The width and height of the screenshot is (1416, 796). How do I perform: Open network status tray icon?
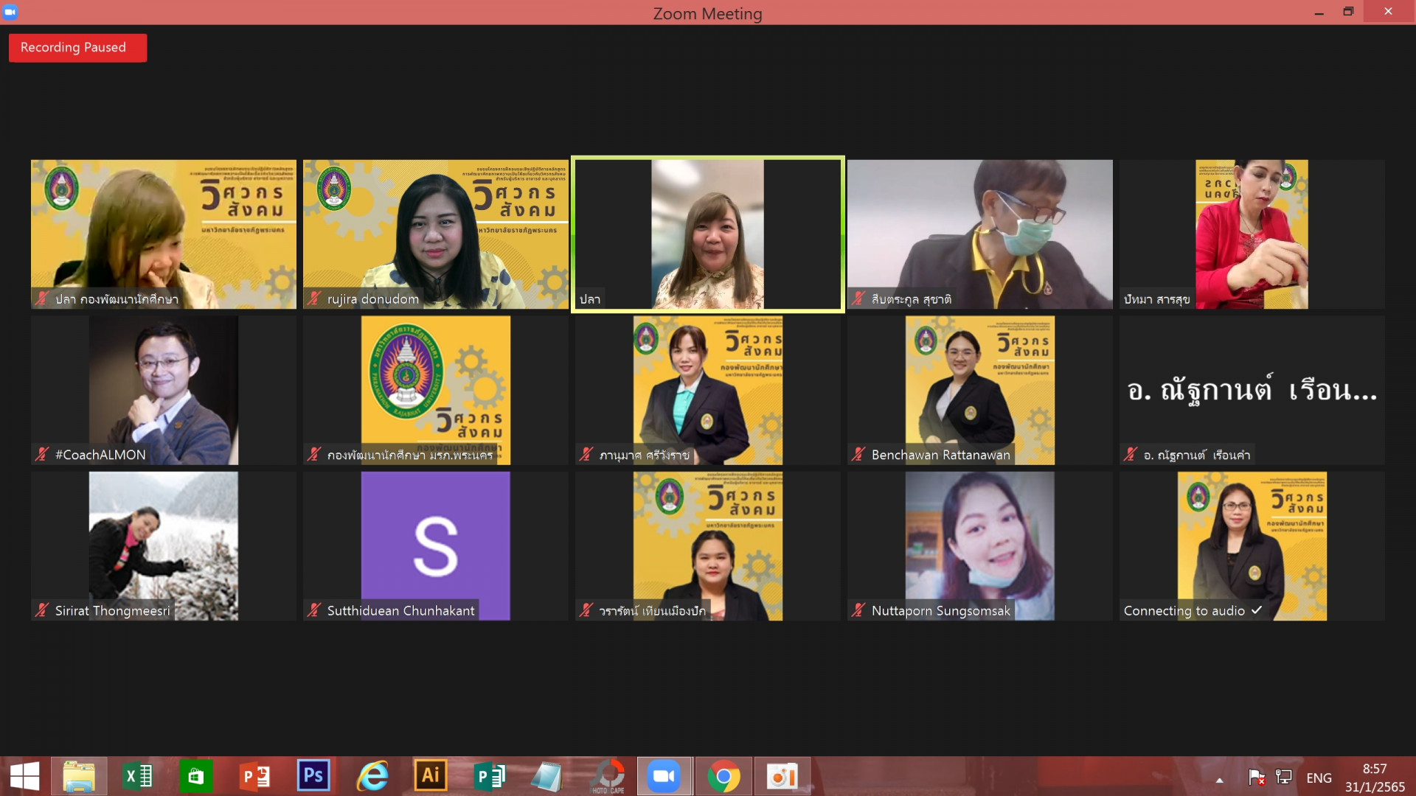pos(1284,778)
